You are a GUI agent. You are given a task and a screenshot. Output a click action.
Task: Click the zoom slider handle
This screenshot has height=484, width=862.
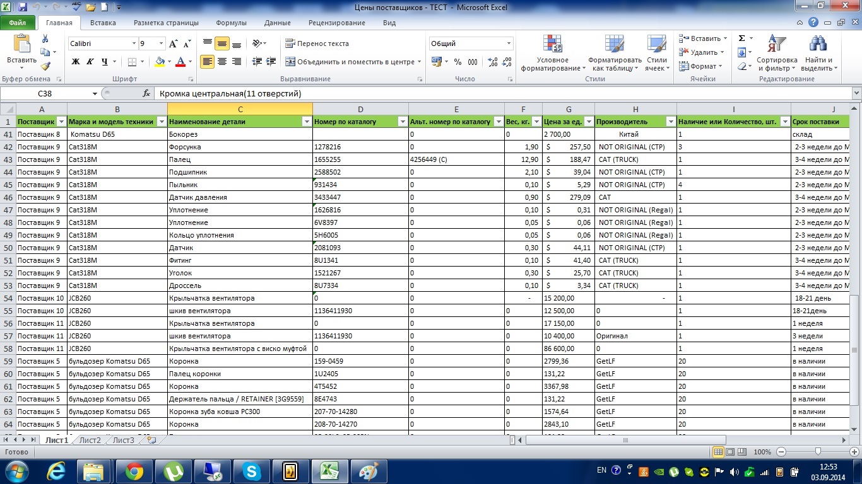coord(818,452)
